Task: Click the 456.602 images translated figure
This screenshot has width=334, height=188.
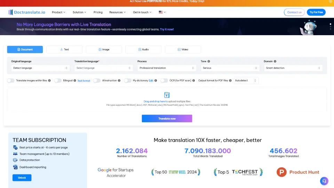Action: 284,151
